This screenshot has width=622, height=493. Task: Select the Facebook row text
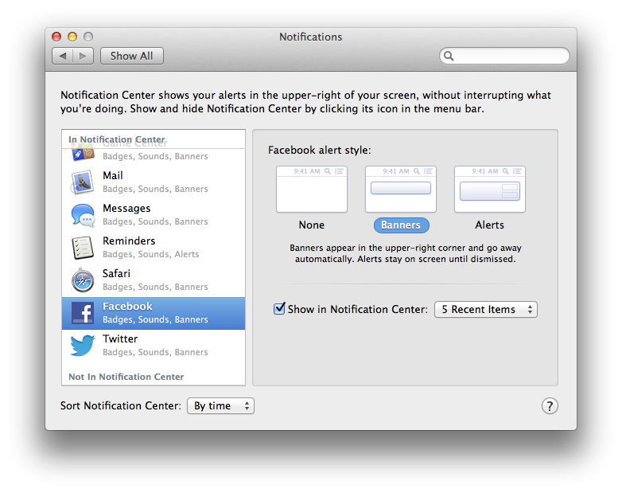127,307
